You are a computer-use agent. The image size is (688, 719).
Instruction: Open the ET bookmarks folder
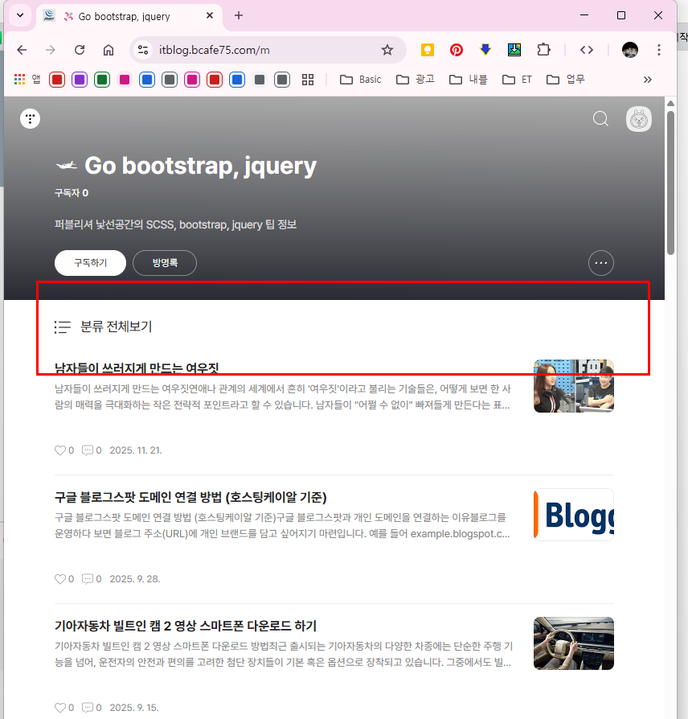coord(517,80)
